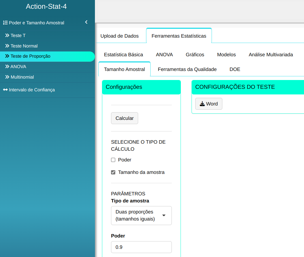This screenshot has height=257, width=304.
Task: Collapse the Poder e Tamanho Amostral menu chevron
Action: [x=86, y=22]
